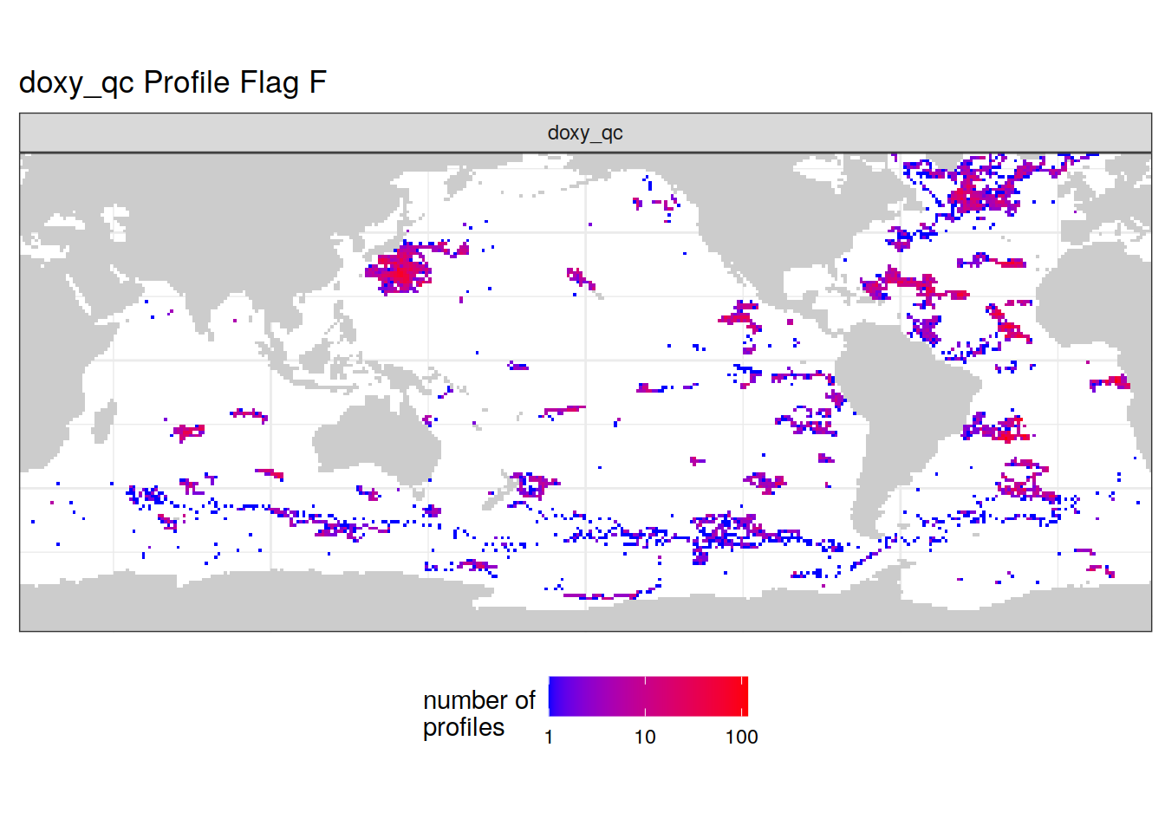Click the Madagascar island on the map

[102, 423]
